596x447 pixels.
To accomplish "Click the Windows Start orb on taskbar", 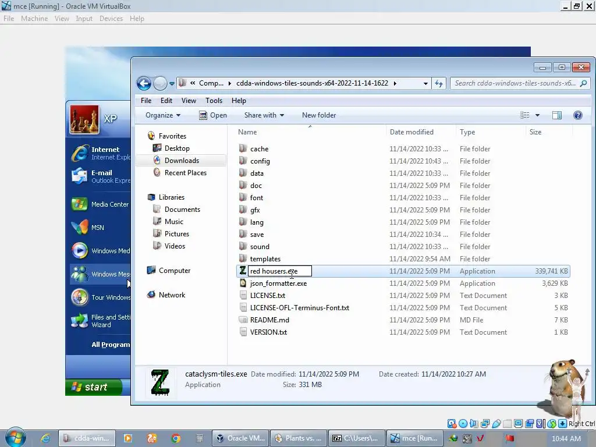I will (x=15, y=438).
